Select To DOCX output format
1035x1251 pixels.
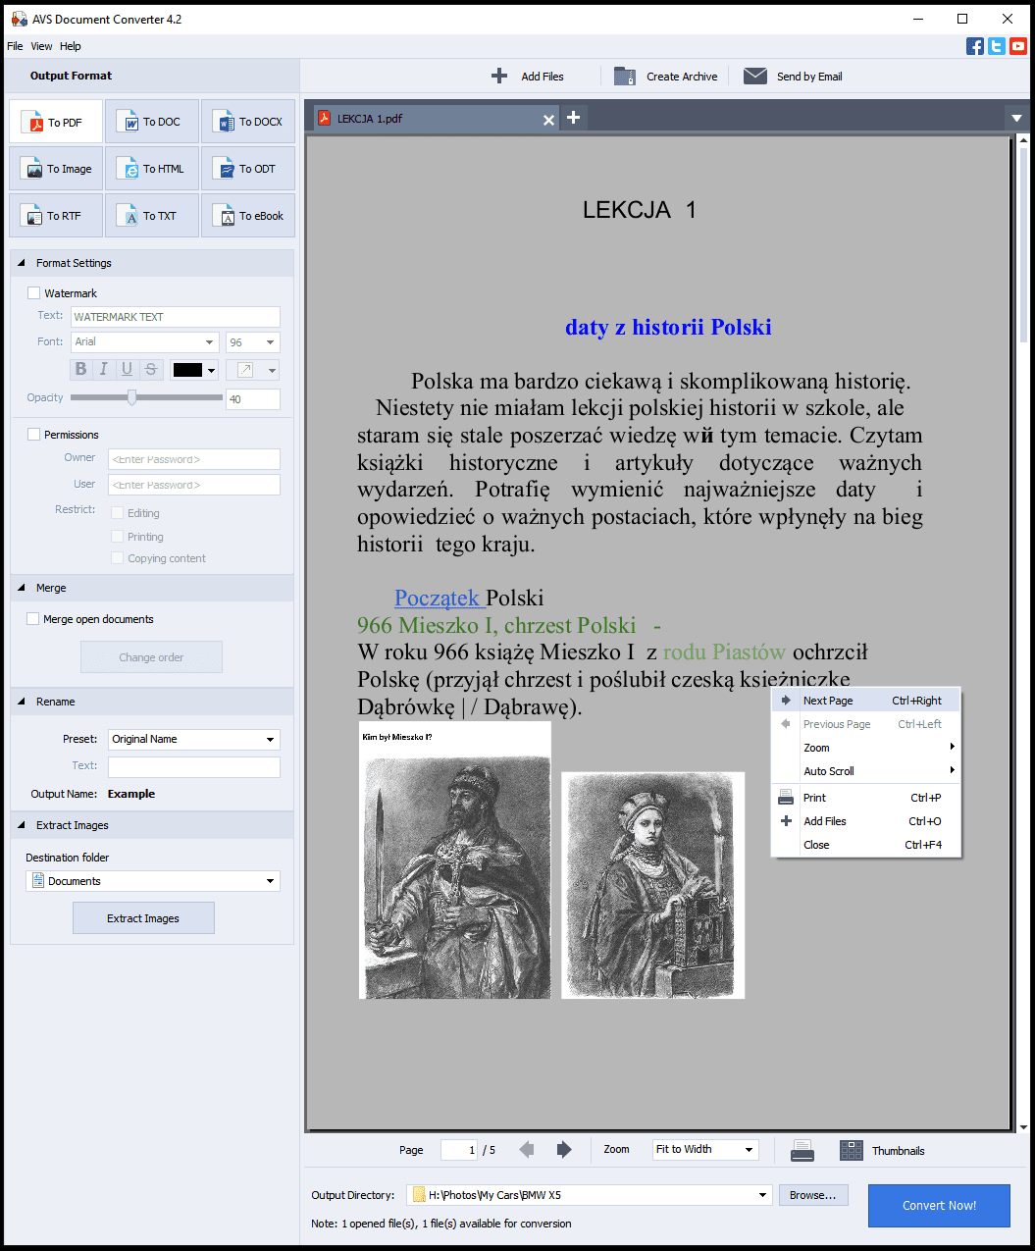click(x=248, y=122)
